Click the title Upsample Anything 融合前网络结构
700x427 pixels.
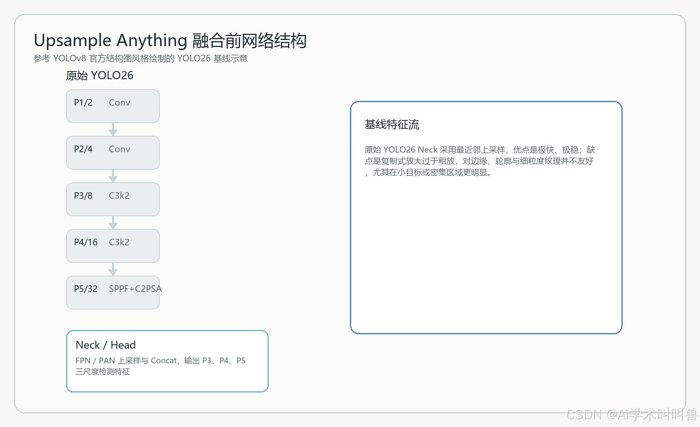click(x=170, y=40)
